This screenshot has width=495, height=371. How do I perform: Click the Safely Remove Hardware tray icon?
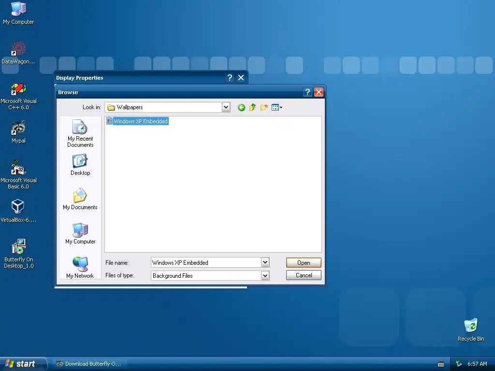[x=459, y=364]
